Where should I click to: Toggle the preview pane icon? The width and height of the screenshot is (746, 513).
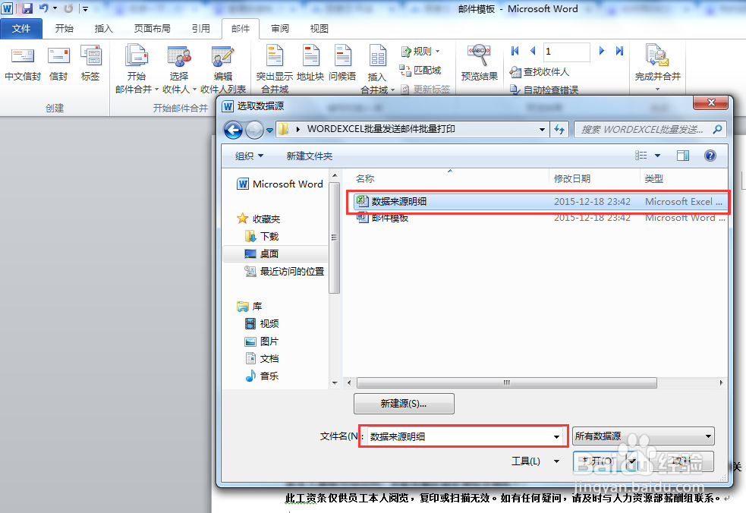683,156
